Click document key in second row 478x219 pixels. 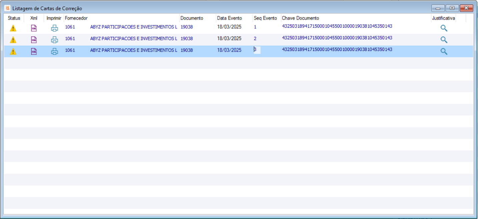(x=337, y=38)
